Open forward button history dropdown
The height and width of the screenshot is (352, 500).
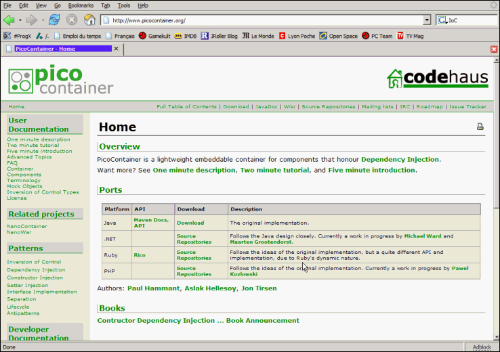tap(43, 20)
